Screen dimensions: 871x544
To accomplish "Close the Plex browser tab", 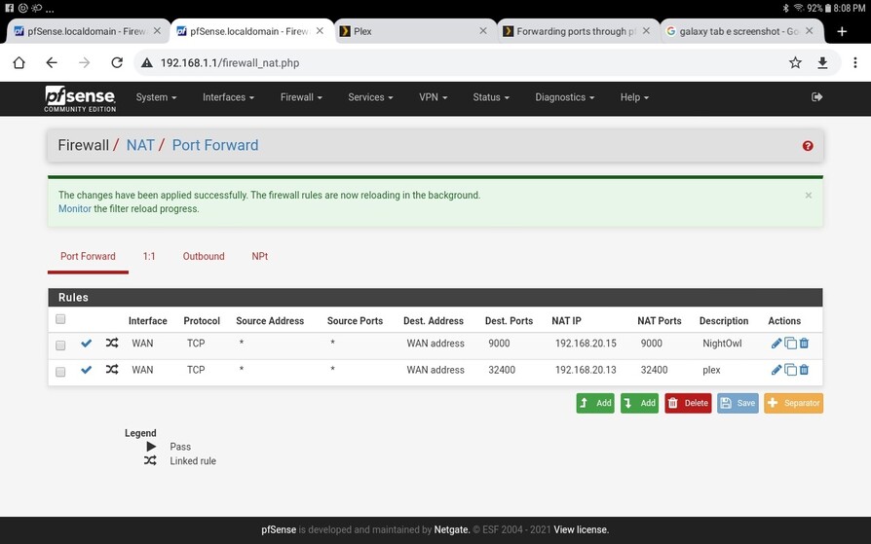I will coord(483,31).
